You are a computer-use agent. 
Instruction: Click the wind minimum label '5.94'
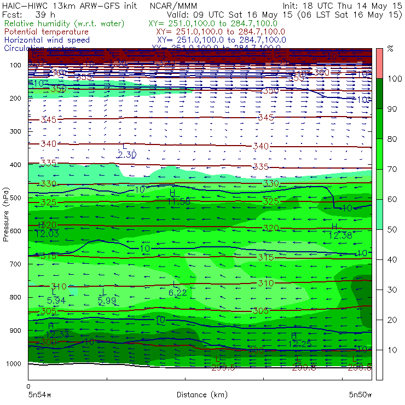point(56,300)
